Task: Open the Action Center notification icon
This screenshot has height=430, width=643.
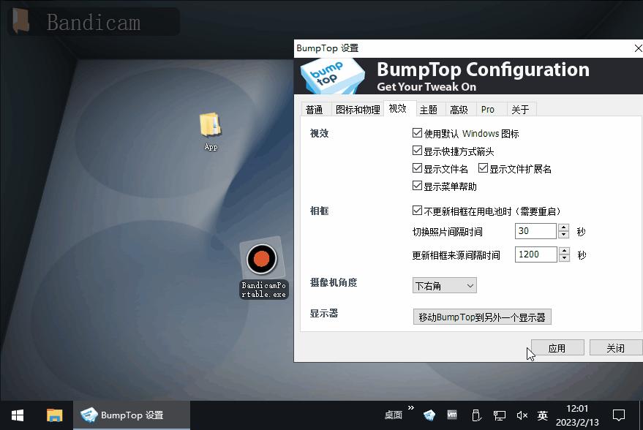Action: pos(620,415)
